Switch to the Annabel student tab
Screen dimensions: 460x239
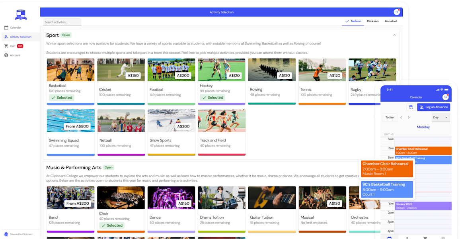point(390,21)
